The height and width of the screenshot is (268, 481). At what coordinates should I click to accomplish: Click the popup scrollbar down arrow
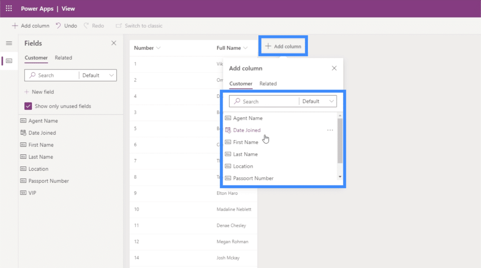tap(340, 176)
